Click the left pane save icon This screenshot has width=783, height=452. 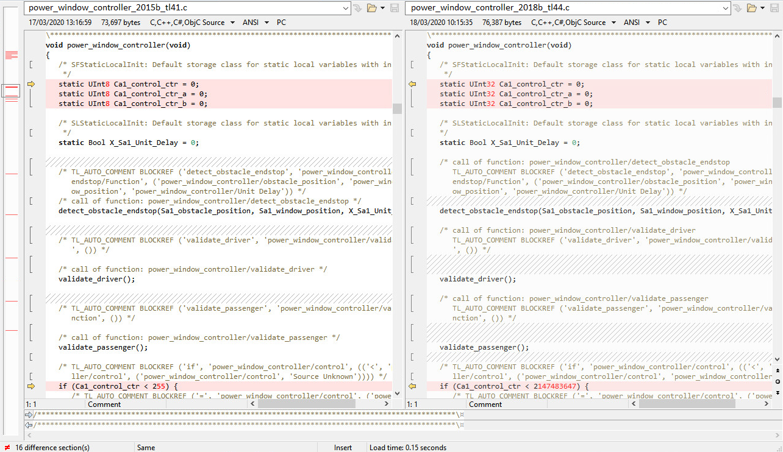[395, 8]
